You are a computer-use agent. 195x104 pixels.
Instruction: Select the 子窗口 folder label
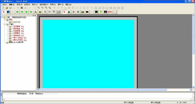click(x=12, y=24)
